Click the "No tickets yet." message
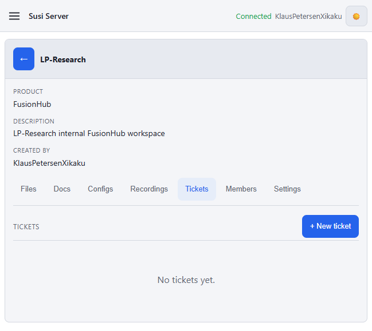372x331 pixels. coord(186,280)
